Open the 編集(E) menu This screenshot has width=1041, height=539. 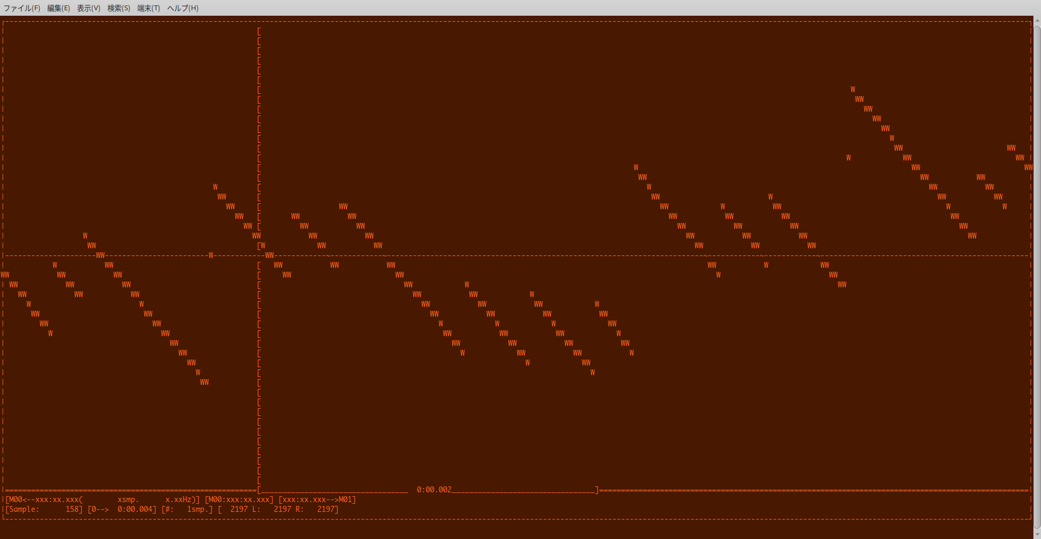point(58,8)
